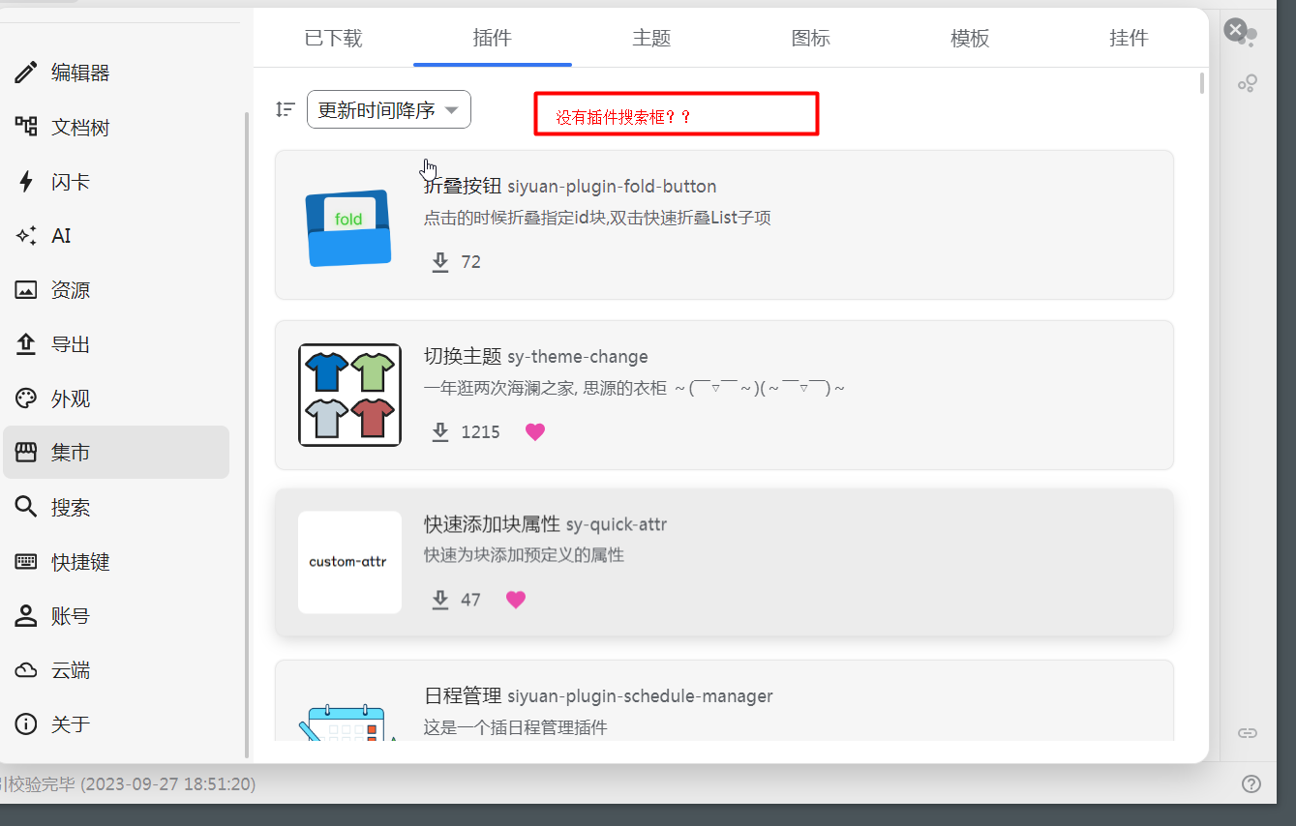Image resolution: width=1296 pixels, height=826 pixels.
Task: Open the 搜索 settings section
Action: [116, 507]
